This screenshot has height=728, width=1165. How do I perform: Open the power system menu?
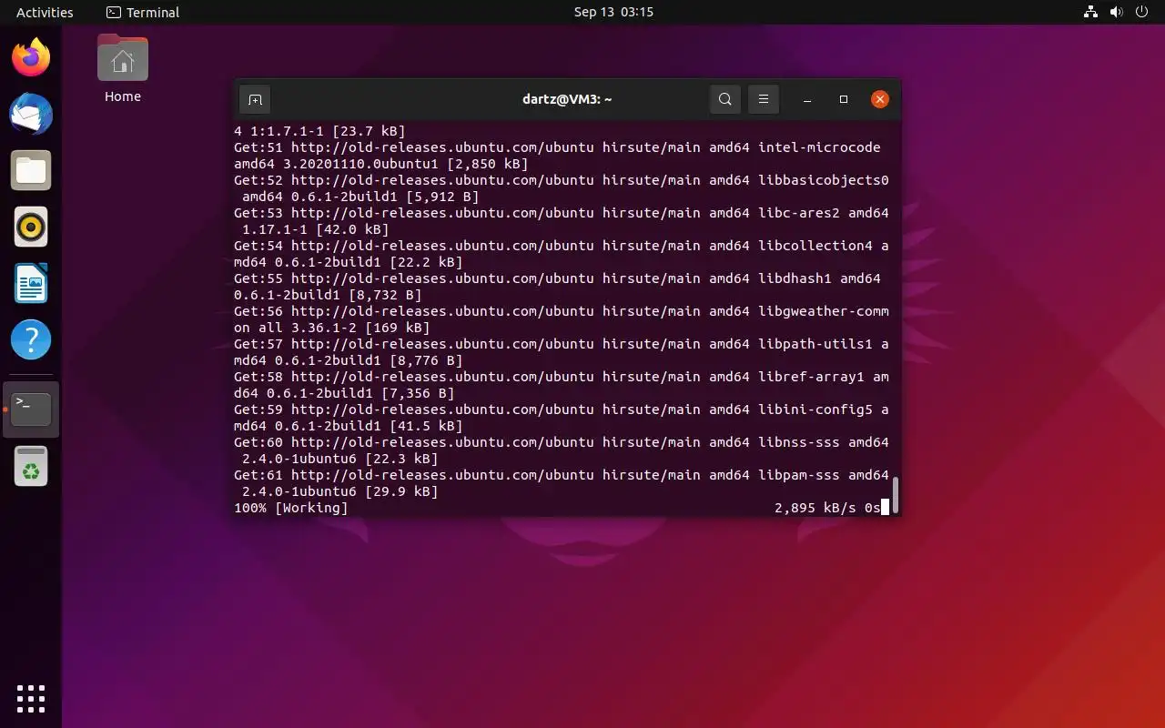coord(1142,12)
